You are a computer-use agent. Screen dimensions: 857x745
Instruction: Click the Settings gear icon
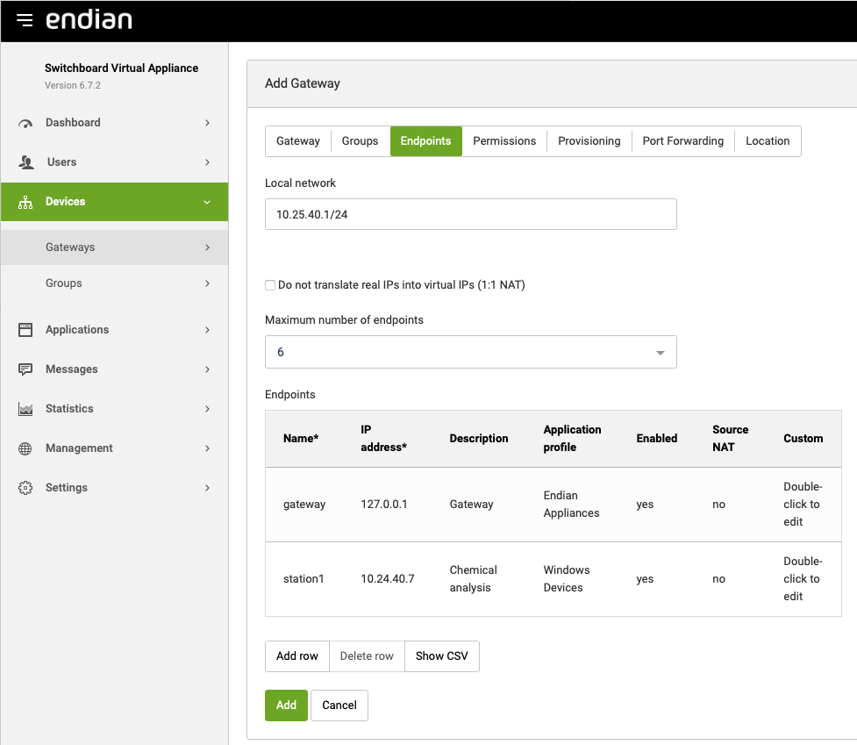25,488
